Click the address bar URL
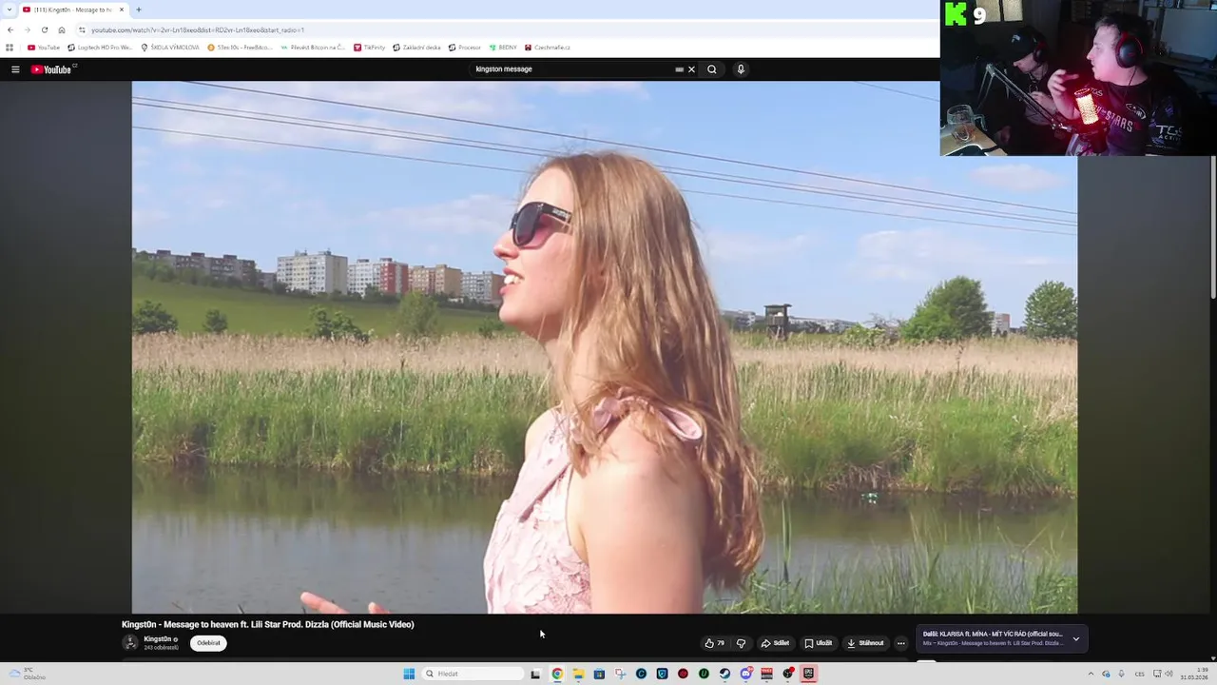The height and width of the screenshot is (685, 1217). click(x=198, y=30)
